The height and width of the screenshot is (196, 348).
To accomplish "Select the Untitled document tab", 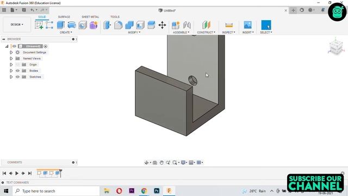I will tap(167, 10).
